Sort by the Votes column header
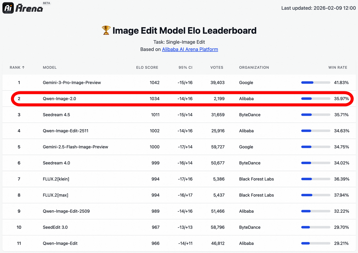 [x=217, y=67]
